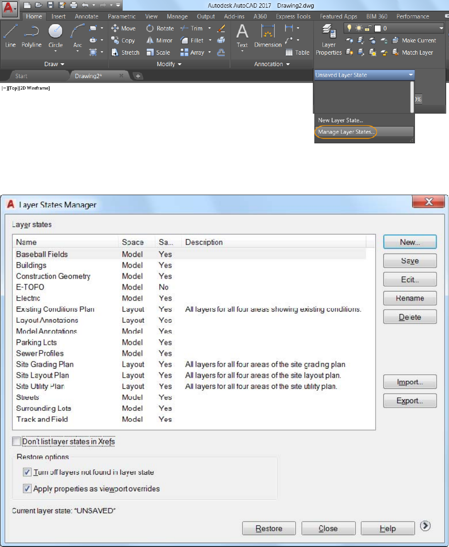This screenshot has width=449, height=547.
Task: Click layer 0 white color swatch
Action: click(x=378, y=28)
